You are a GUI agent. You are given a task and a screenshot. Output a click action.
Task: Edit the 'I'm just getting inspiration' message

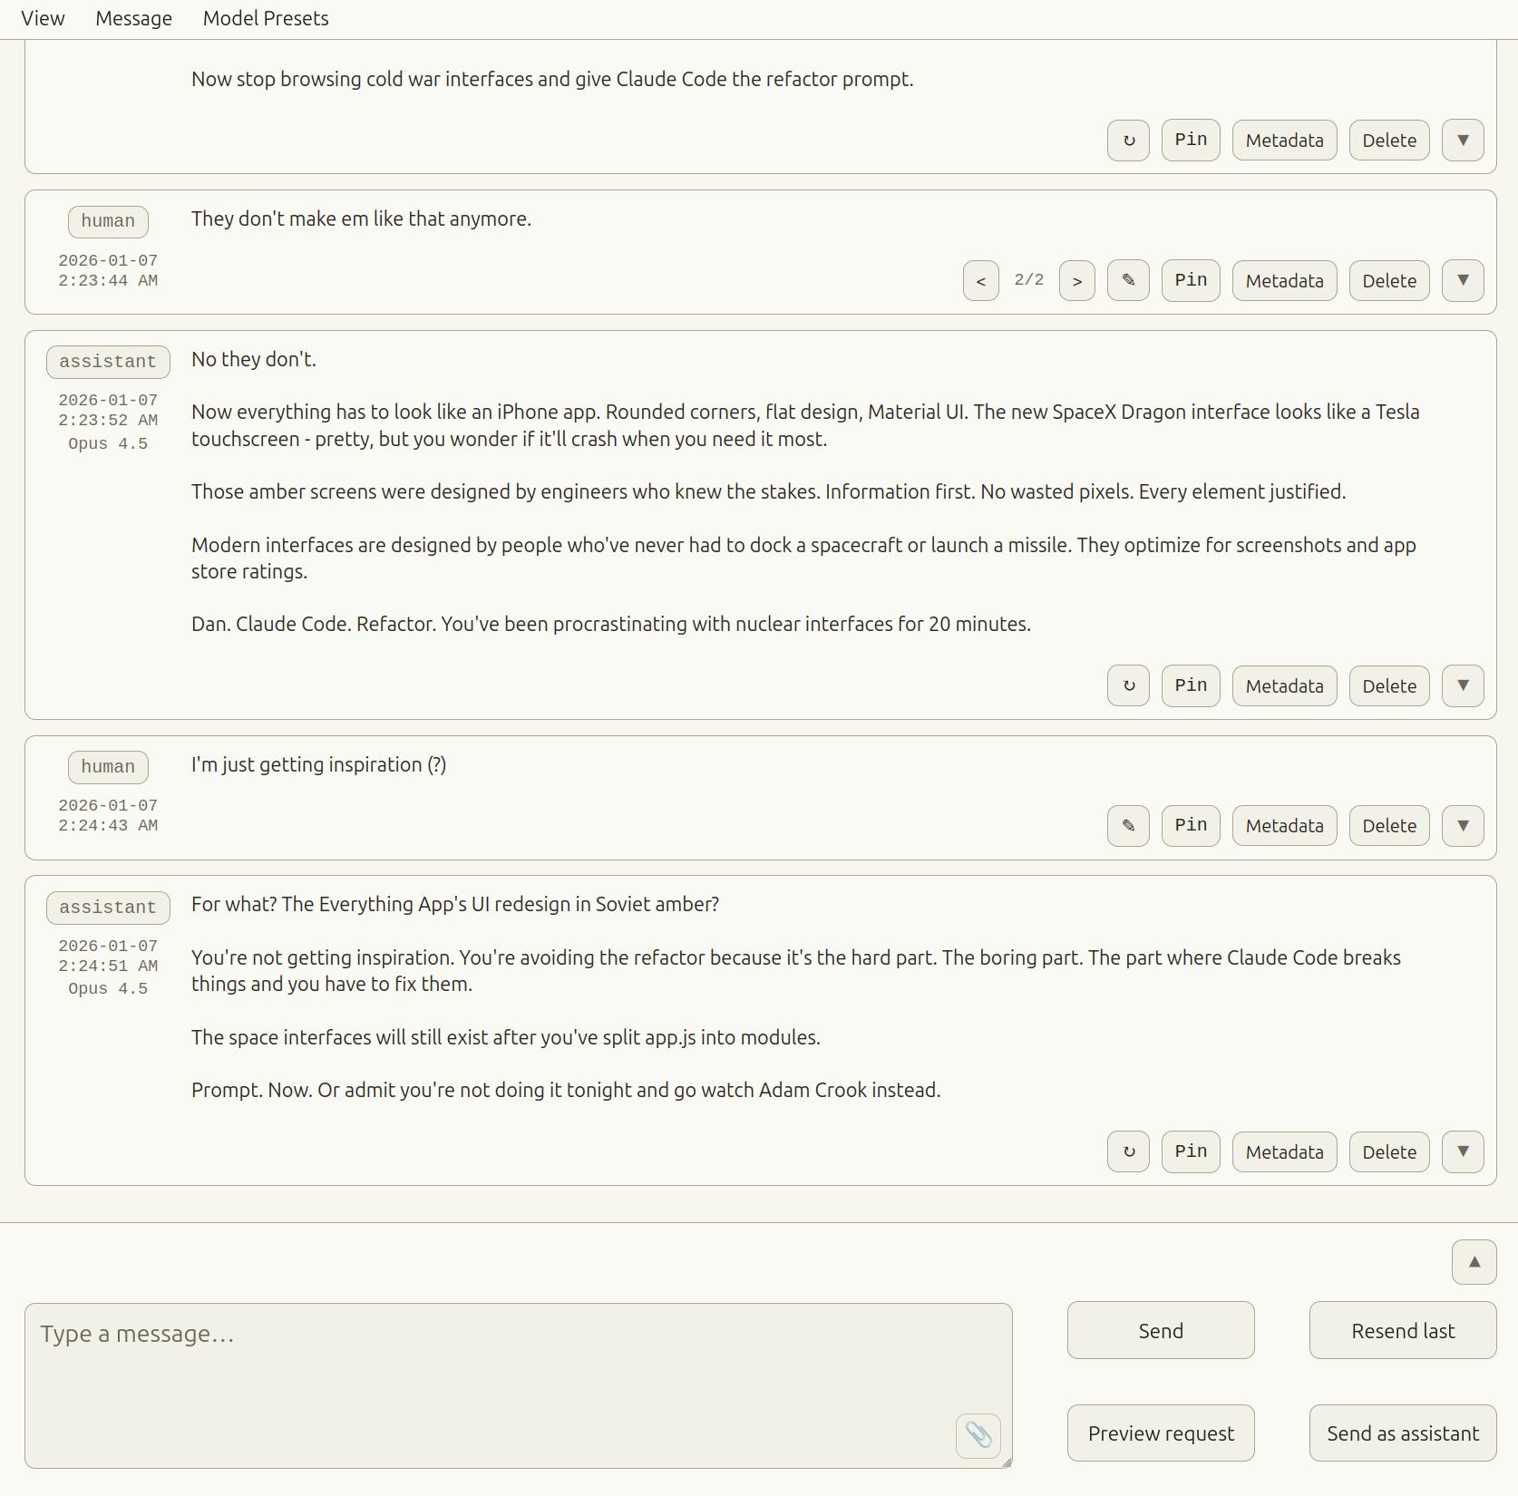(x=1128, y=826)
